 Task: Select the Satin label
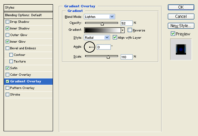pos(14,68)
